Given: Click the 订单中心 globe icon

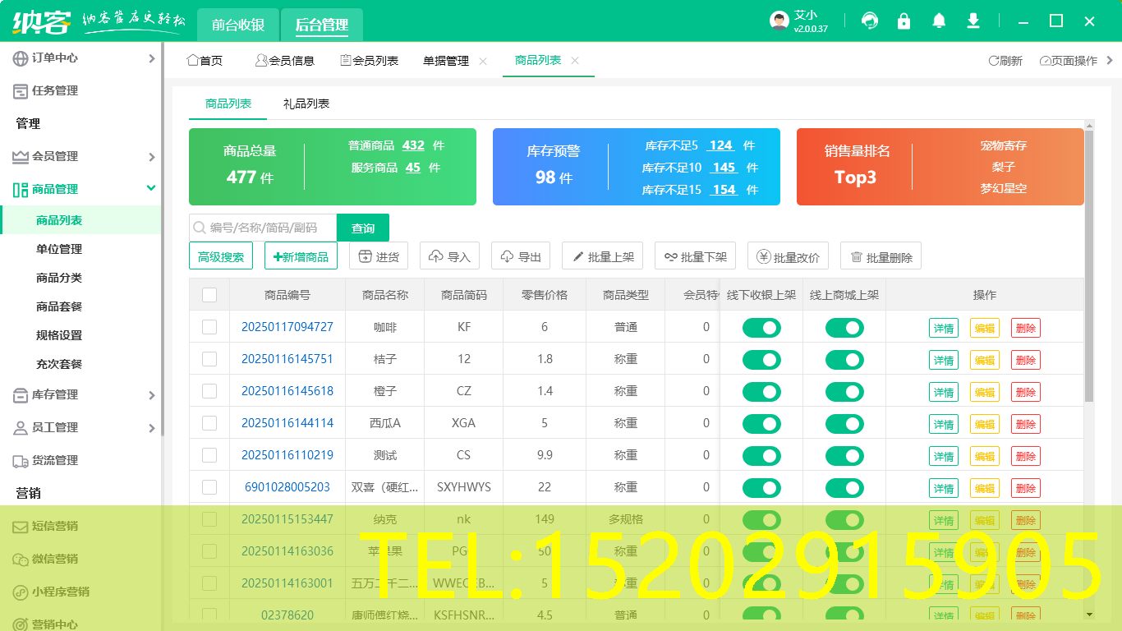Looking at the screenshot, I should [x=21, y=58].
